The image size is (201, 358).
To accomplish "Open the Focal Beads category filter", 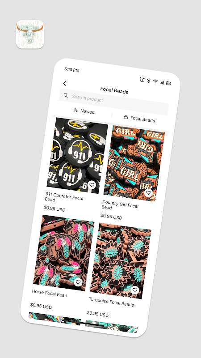I will 139,119.
